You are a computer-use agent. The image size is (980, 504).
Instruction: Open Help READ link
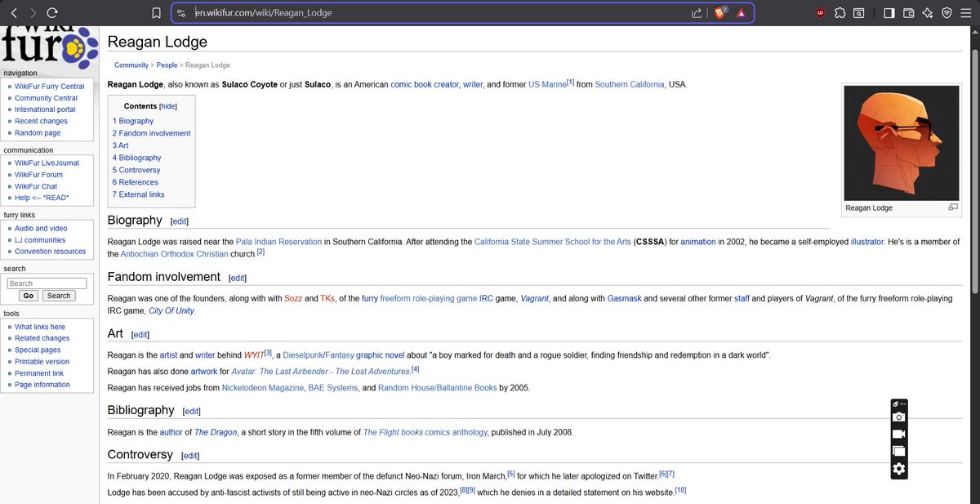pyautogui.click(x=42, y=198)
